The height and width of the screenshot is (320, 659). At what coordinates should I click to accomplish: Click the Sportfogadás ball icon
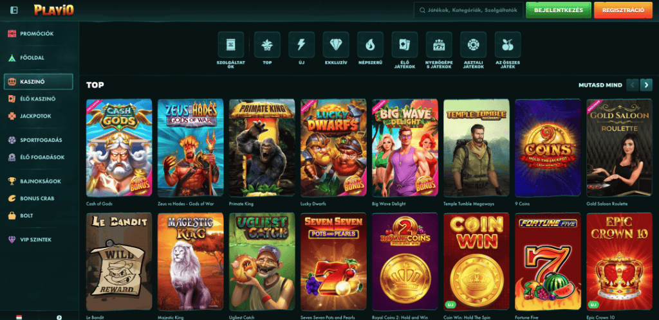pyautogui.click(x=12, y=140)
